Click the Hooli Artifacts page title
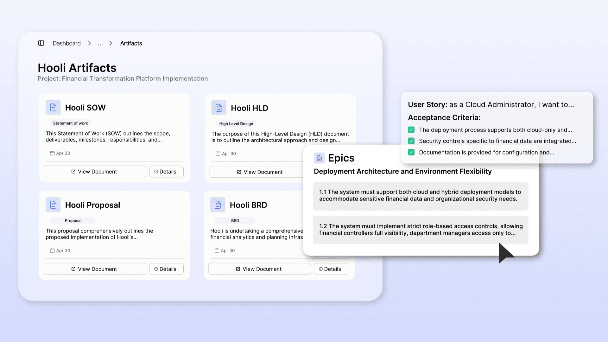Image resolution: width=608 pixels, height=342 pixels. (77, 68)
